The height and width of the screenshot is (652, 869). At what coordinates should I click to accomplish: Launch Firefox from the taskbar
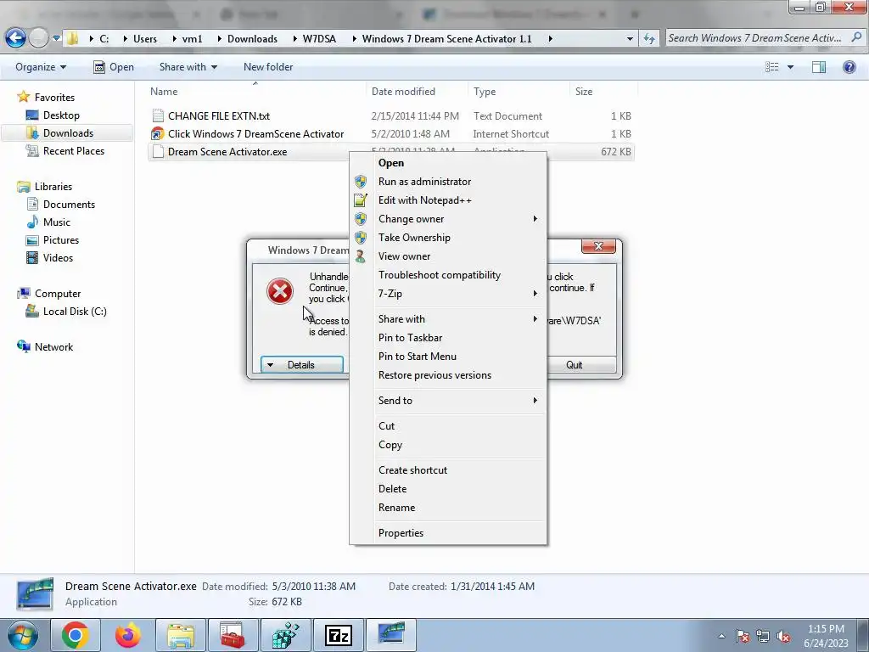click(128, 635)
